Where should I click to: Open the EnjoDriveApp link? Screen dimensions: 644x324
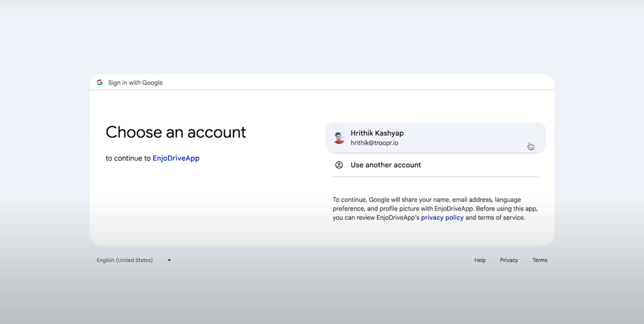(176, 158)
